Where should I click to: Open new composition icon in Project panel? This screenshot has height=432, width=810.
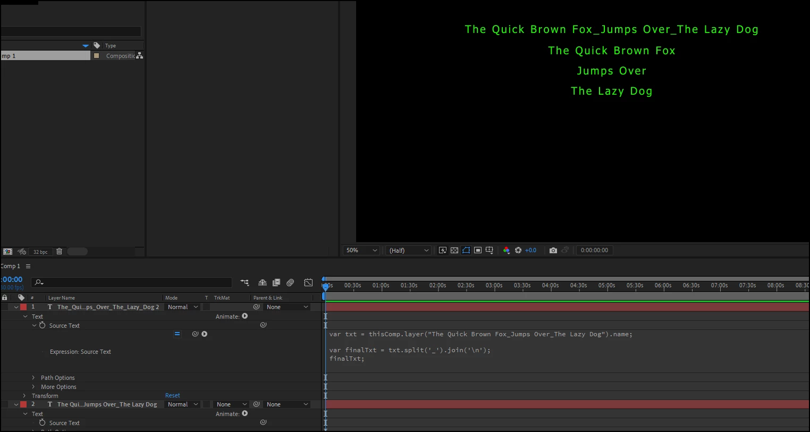click(7, 252)
